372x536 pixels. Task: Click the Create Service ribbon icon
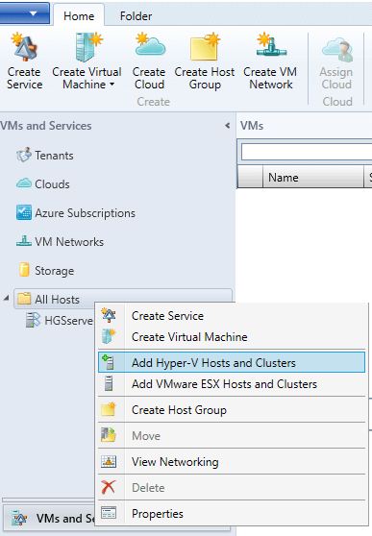coord(25,46)
